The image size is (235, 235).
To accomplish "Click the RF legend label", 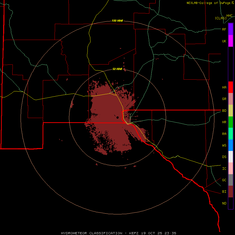I will pyautogui.click(x=224, y=29).
